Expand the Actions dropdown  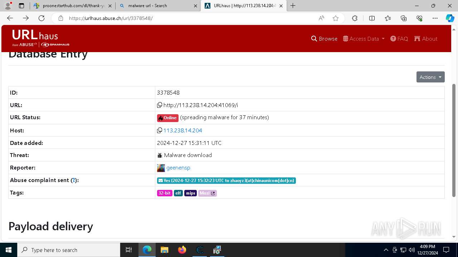pyautogui.click(x=430, y=77)
